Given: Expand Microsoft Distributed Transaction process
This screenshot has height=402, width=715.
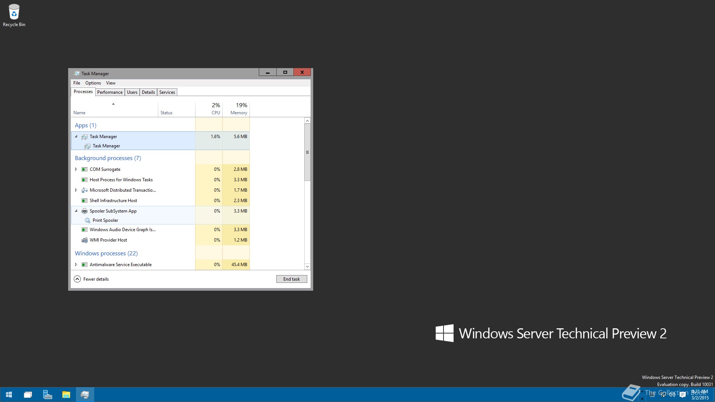Looking at the screenshot, I should pos(76,190).
